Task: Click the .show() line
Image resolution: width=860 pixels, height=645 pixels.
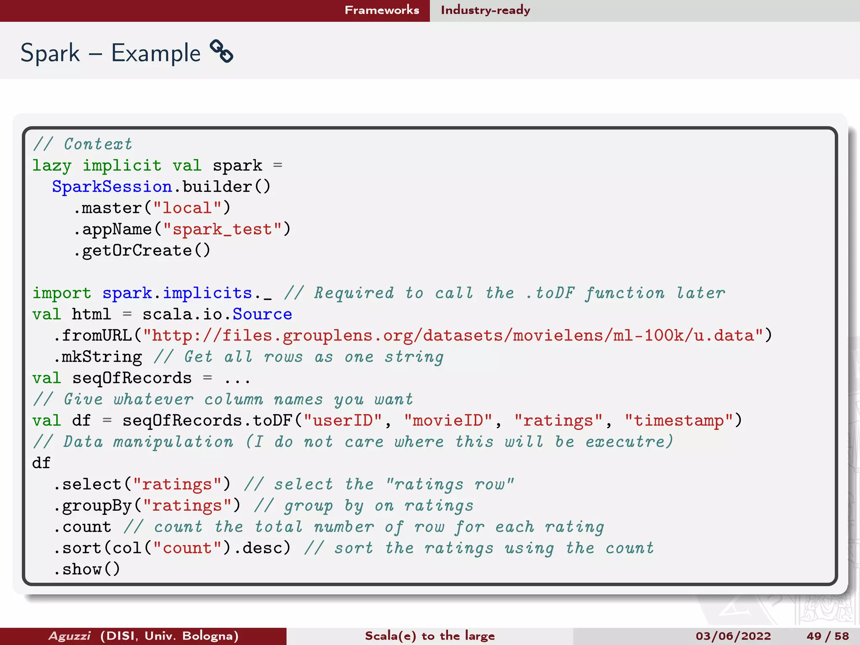Action: pyautogui.click(x=87, y=569)
